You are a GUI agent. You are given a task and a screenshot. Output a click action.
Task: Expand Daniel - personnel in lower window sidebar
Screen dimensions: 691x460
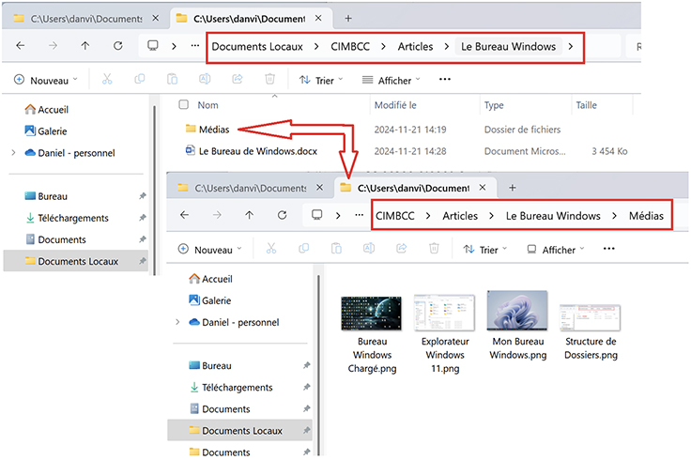177,322
